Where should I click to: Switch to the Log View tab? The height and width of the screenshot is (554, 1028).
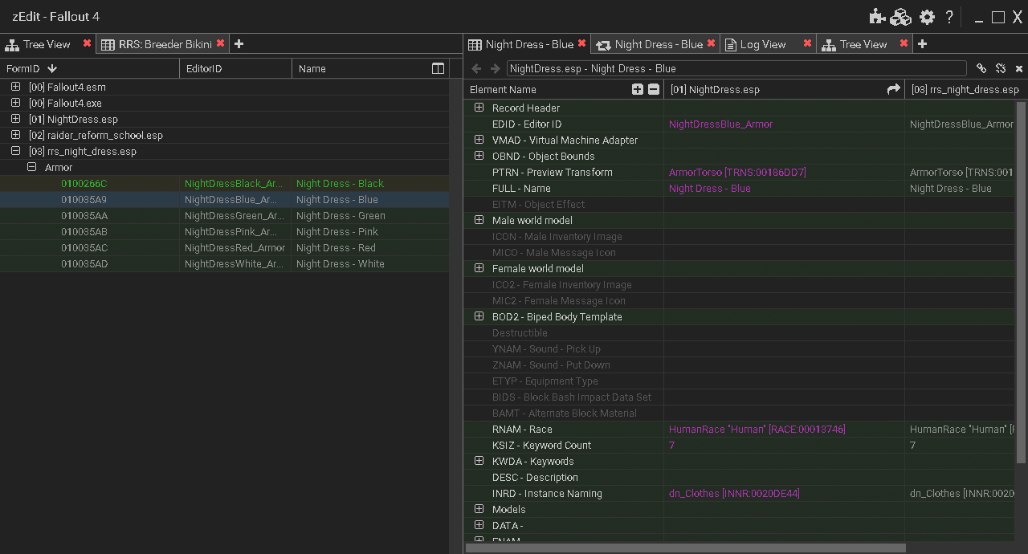[x=762, y=44]
